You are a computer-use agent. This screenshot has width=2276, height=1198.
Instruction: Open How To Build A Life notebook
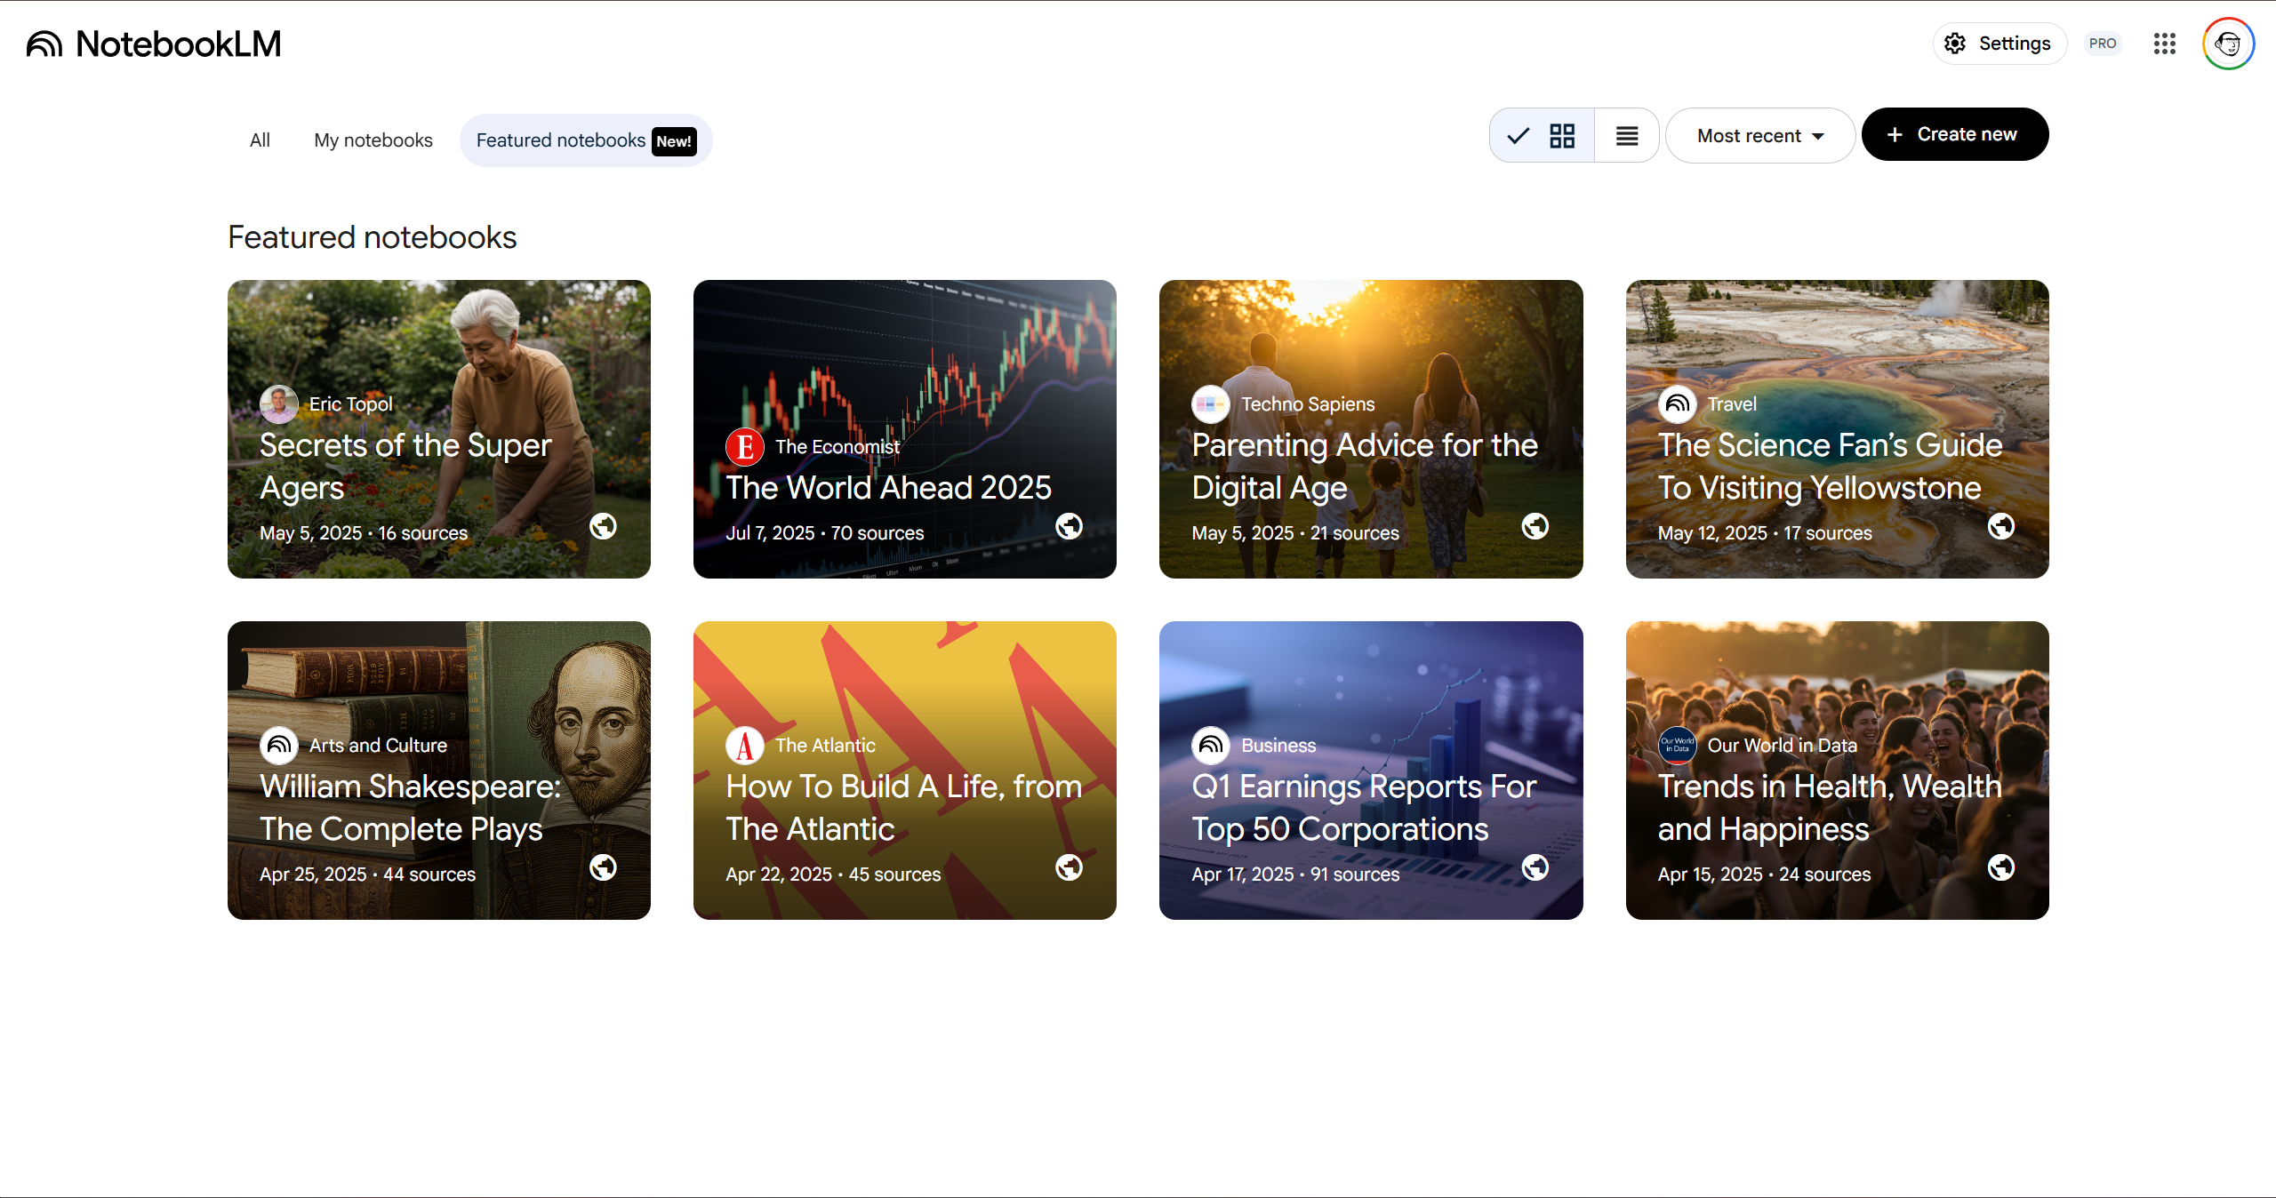[905, 771]
